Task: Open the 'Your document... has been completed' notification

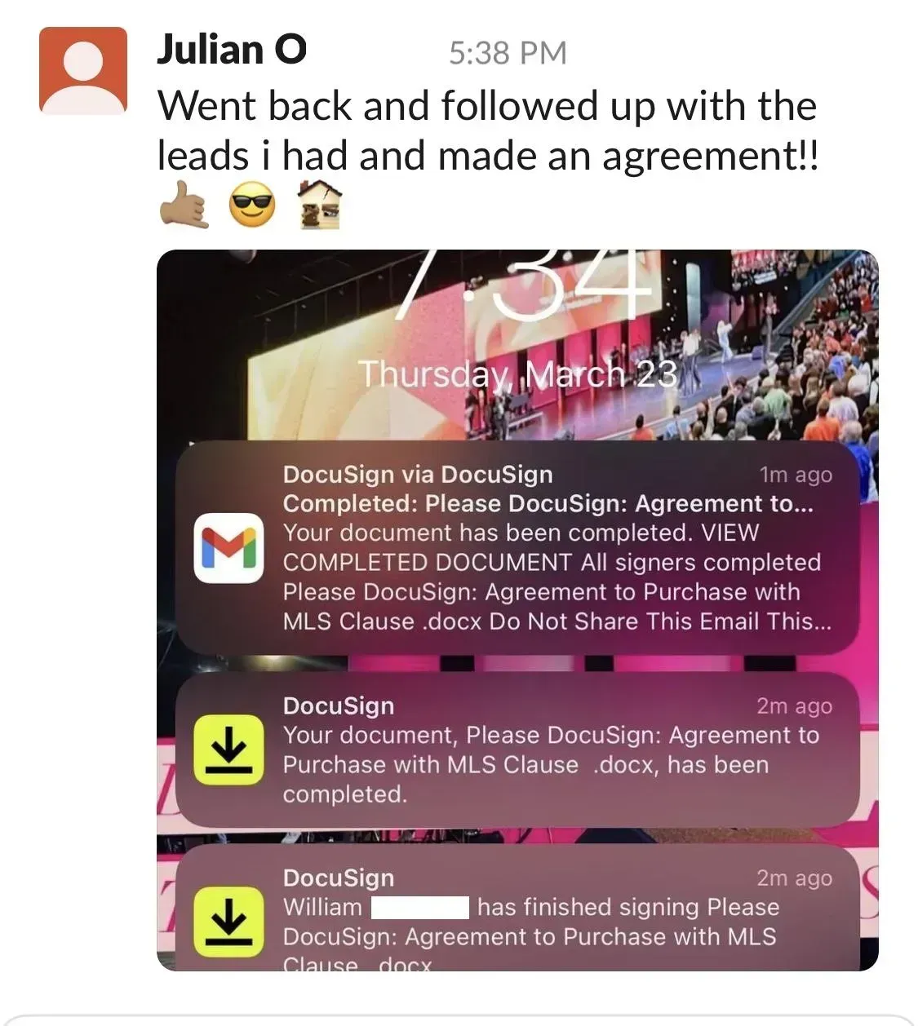Action: pos(517,750)
